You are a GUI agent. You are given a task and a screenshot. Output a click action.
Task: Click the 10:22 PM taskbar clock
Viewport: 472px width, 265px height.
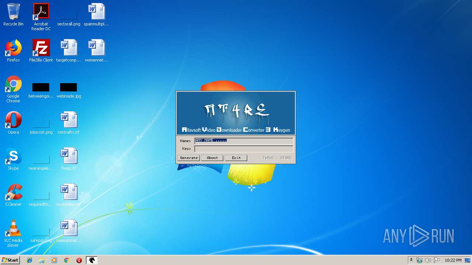click(x=453, y=260)
